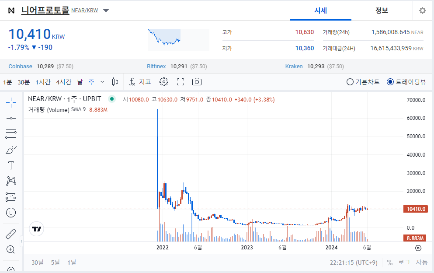Viewport: 434px width, 273px height.
Task: Select the brush drawing tool
Action: coord(10,149)
